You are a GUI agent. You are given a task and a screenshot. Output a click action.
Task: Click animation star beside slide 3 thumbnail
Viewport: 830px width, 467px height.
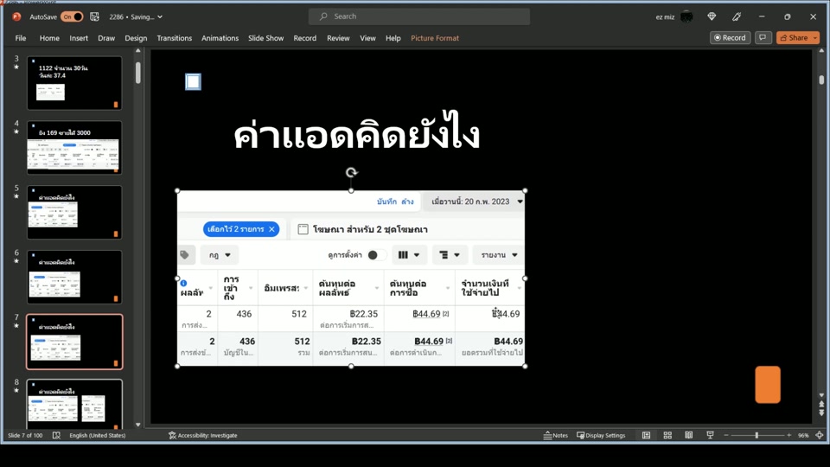[x=16, y=67]
